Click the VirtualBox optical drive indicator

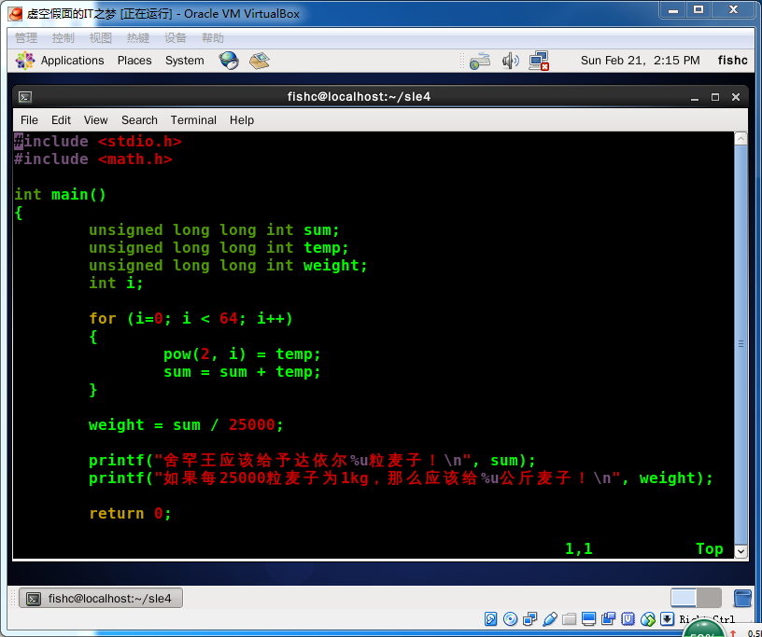[510, 619]
